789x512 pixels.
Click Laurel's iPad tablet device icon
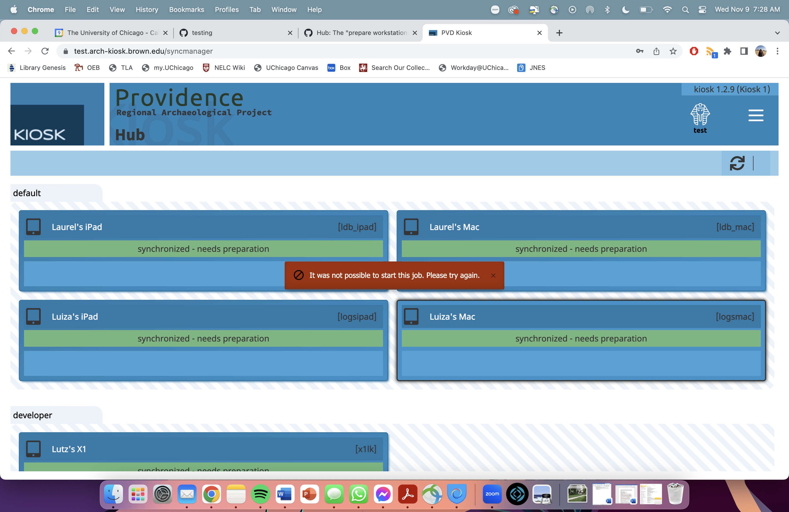tap(33, 227)
